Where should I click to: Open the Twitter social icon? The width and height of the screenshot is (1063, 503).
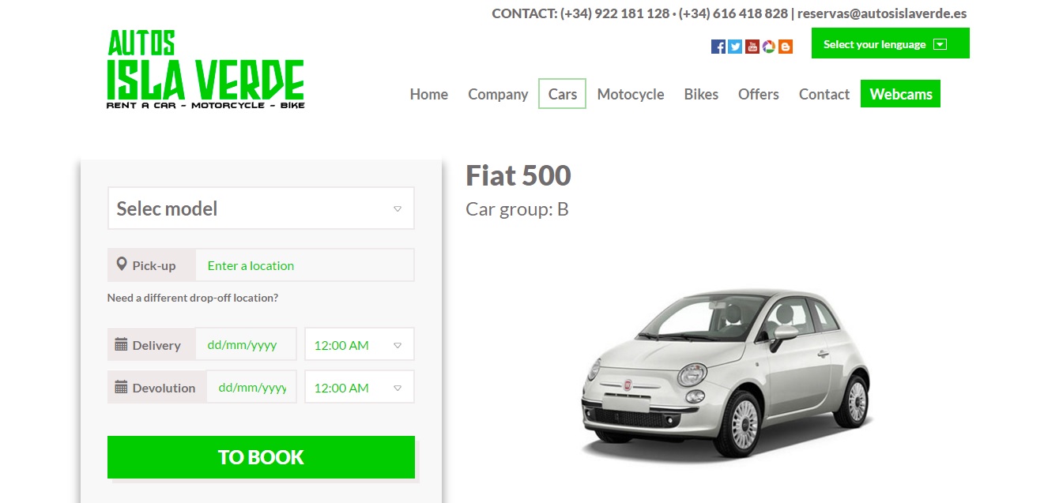click(735, 47)
